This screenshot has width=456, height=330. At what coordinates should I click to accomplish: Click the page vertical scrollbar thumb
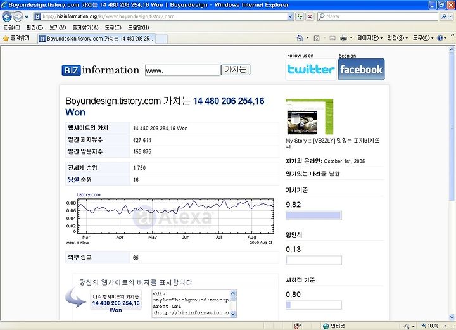click(x=452, y=127)
